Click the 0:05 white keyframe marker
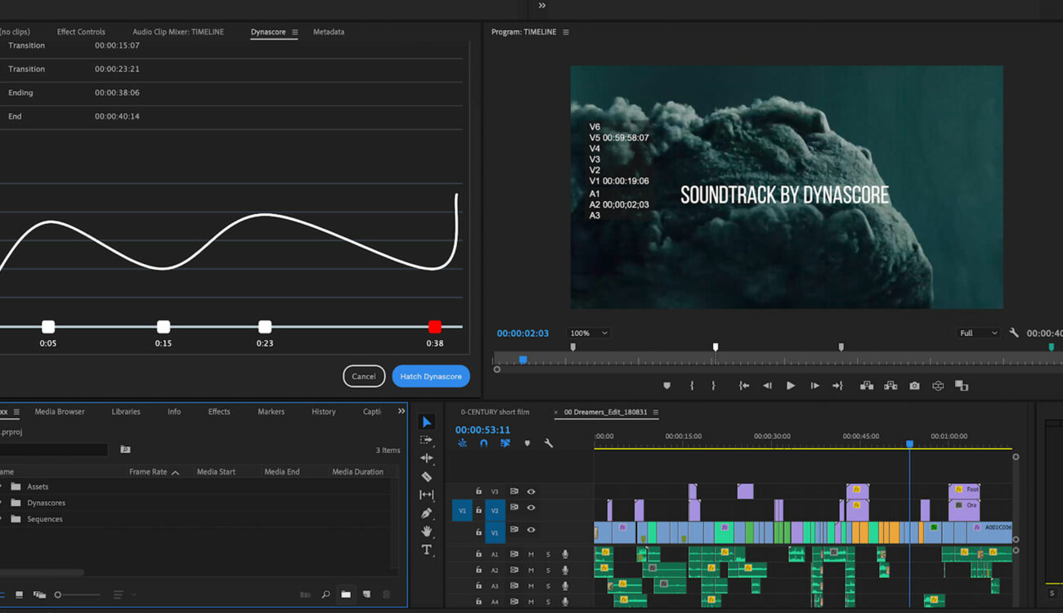 (48, 327)
